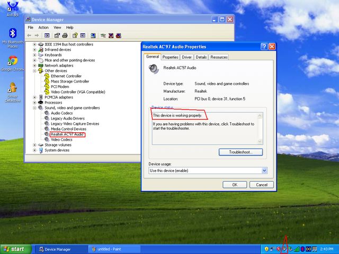This screenshot has height=254, width=339.
Task: Click the Print icon in Device Manager toolbar
Action: (65, 35)
